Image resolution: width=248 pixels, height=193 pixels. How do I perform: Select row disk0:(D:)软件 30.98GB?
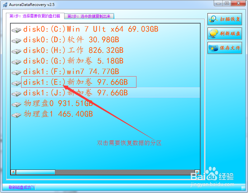pos(106,40)
